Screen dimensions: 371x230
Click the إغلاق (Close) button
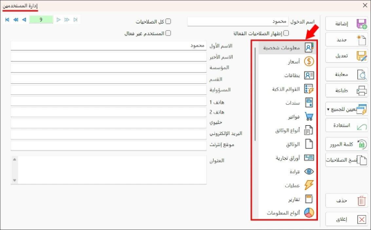coord(346,220)
